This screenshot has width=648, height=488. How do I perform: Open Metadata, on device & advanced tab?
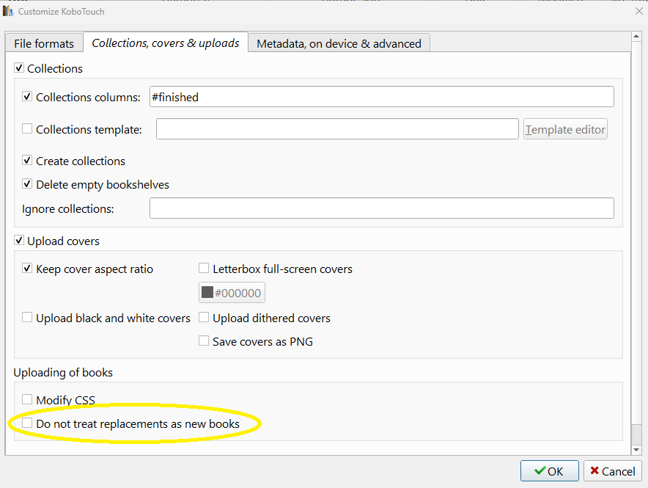[339, 43]
